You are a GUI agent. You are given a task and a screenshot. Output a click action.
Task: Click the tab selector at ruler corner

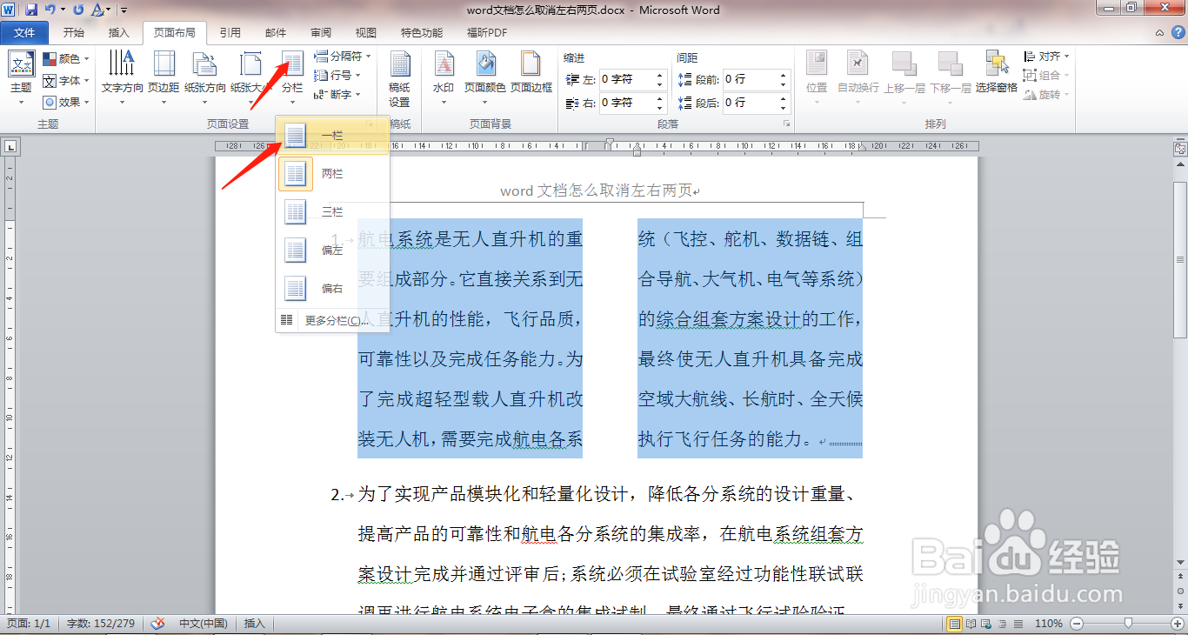pyautogui.click(x=10, y=145)
